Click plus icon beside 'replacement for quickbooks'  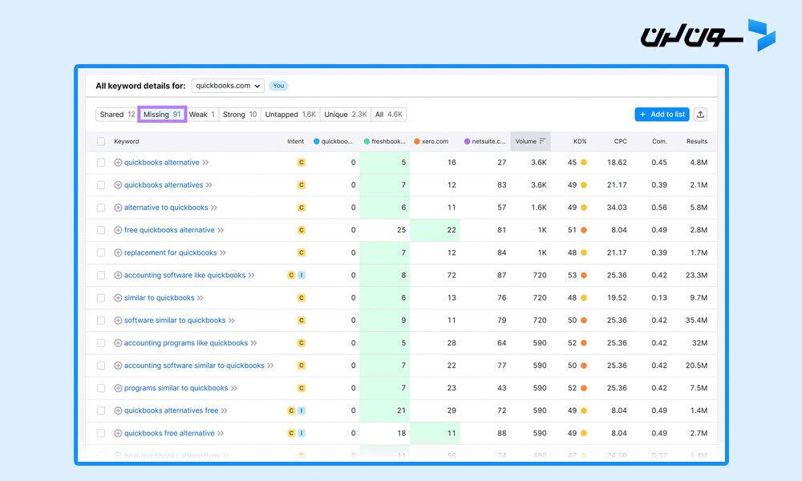(118, 253)
